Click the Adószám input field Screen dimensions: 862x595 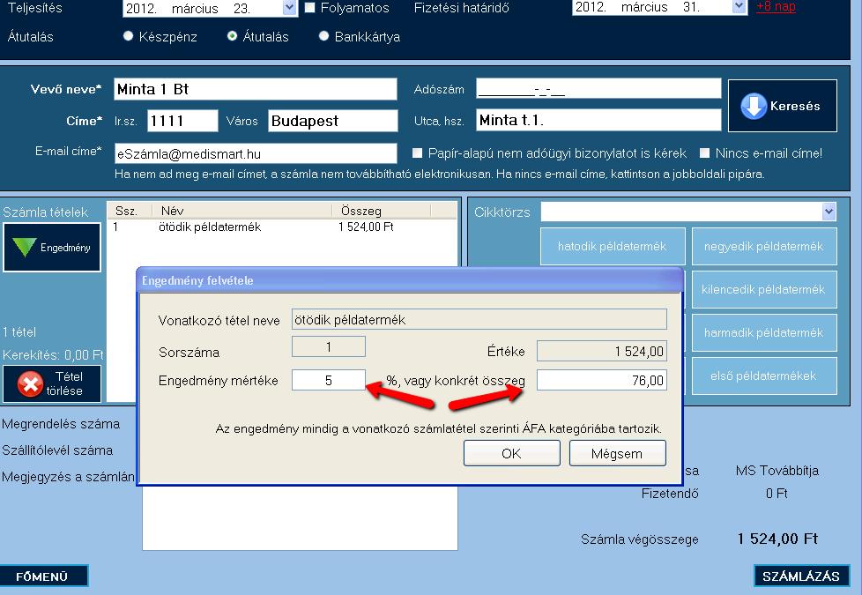[x=598, y=88]
